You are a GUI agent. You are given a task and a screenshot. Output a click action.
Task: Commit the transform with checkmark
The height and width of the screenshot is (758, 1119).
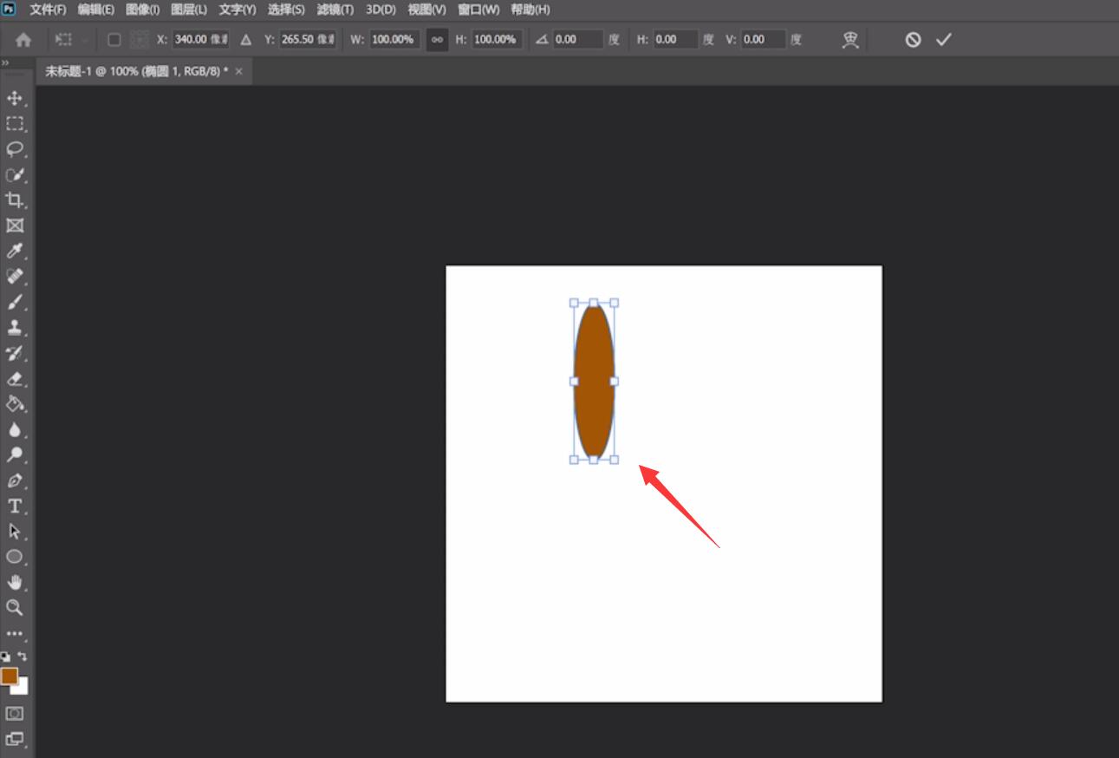944,40
